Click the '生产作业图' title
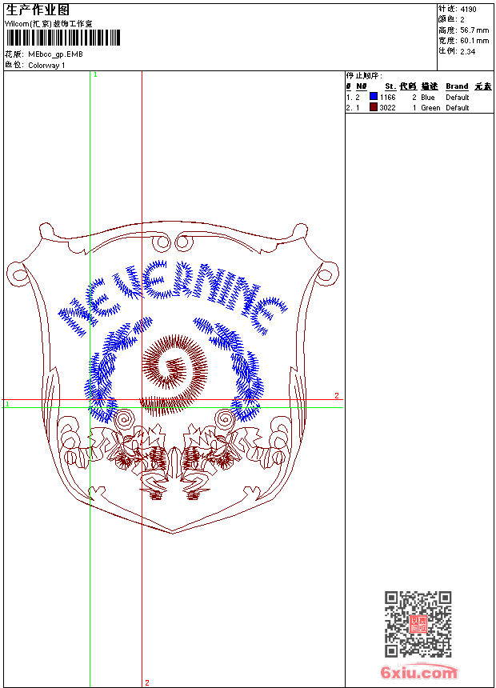This screenshot has width=496, height=688. pyautogui.click(x=38, y=10)
